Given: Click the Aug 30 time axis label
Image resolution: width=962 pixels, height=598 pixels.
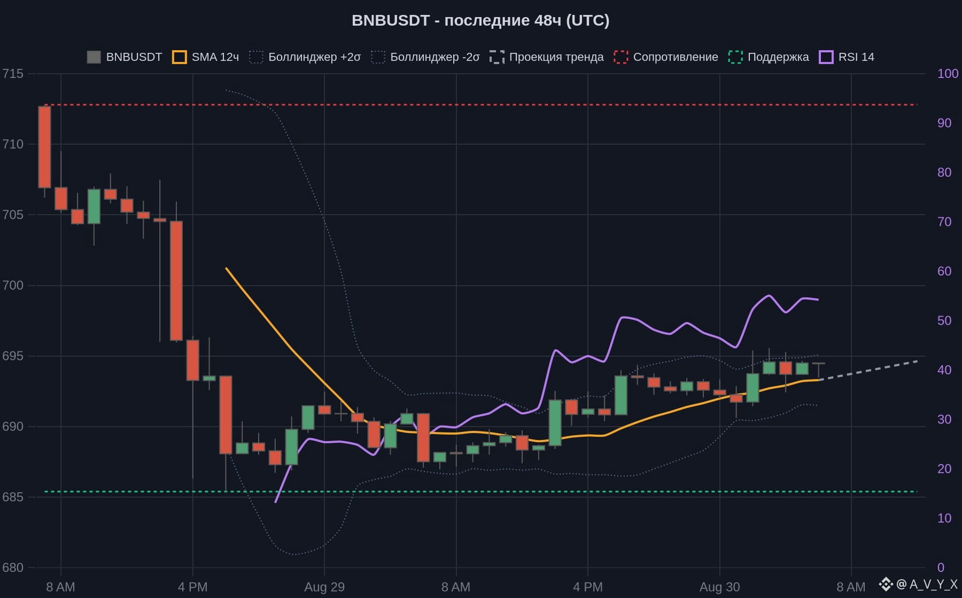Looking at the screenshot, I should [x=720, y=587].
